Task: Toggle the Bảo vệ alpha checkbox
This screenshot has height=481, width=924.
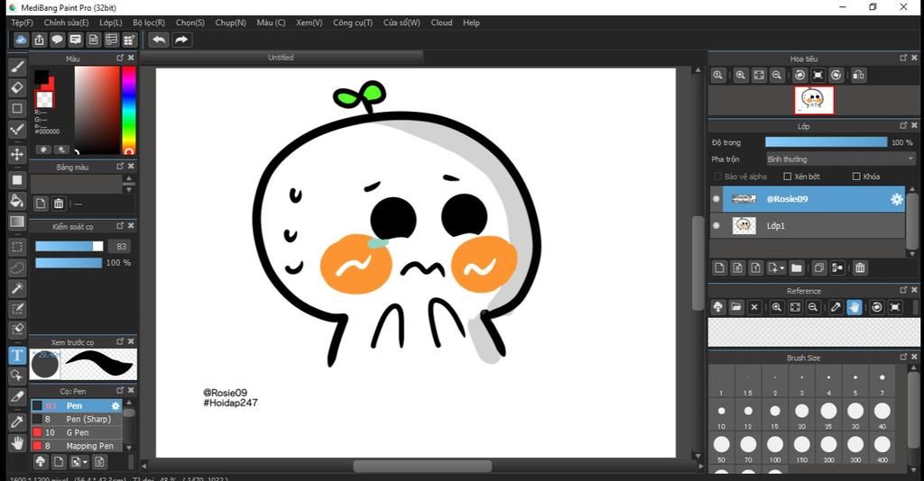Action: tap(717, 177)
